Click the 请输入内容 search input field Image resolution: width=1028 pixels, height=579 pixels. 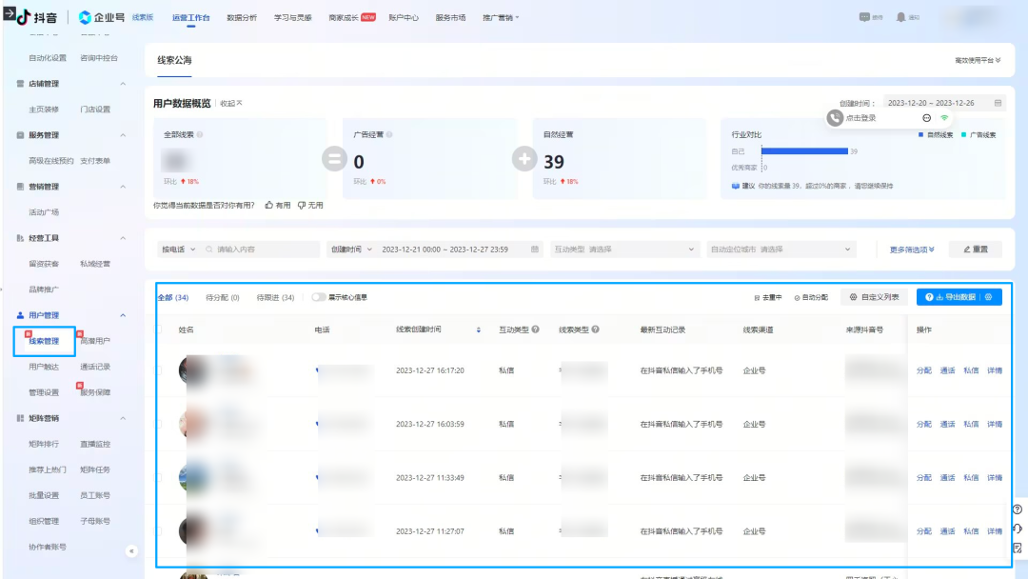267,250
